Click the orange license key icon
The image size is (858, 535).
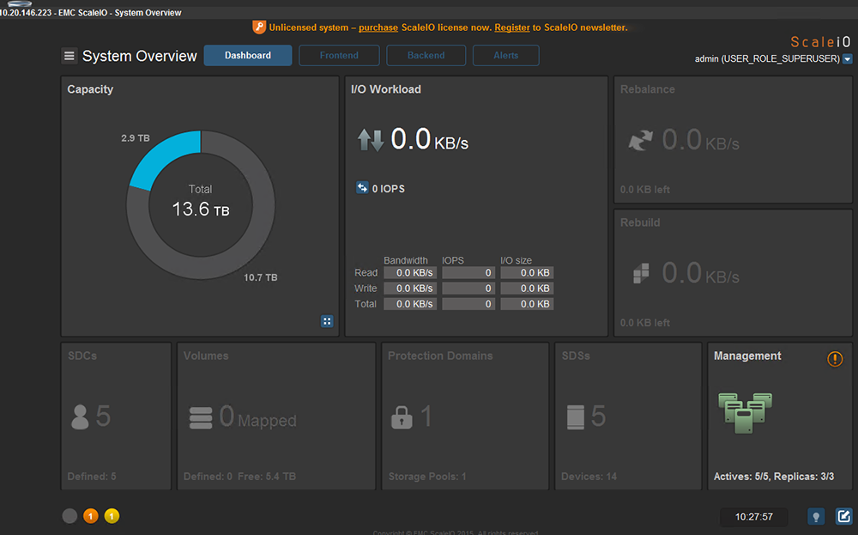click(259, 27)
